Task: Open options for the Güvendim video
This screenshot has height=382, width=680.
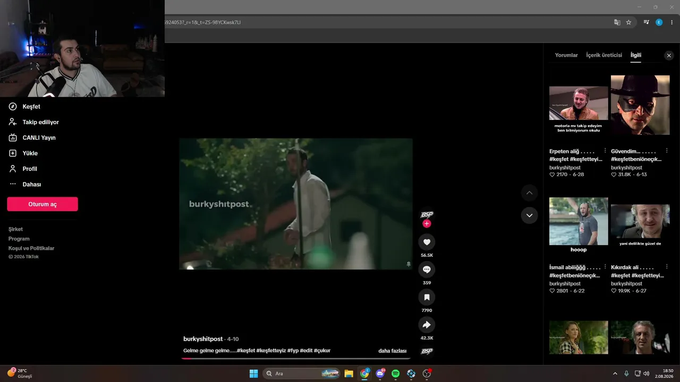Action: [x=667, y=151]
